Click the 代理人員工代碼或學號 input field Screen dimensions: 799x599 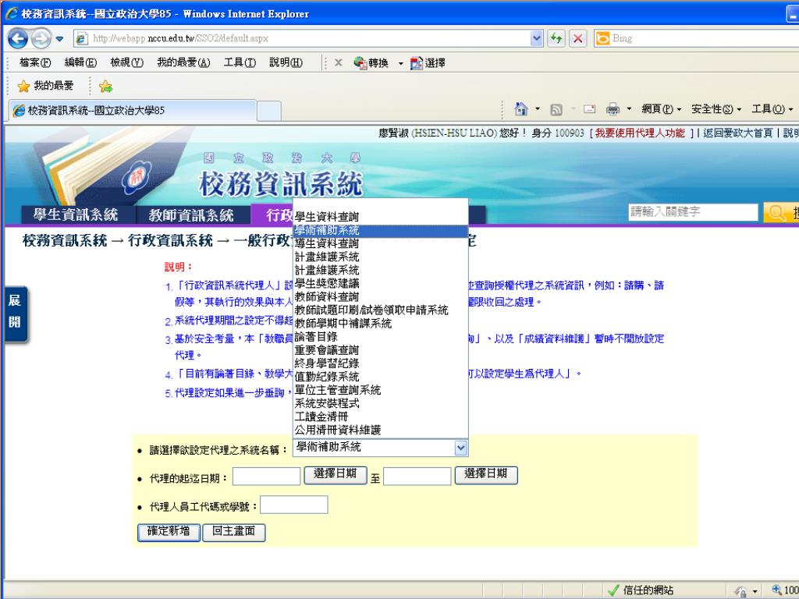tap(294, 505)
